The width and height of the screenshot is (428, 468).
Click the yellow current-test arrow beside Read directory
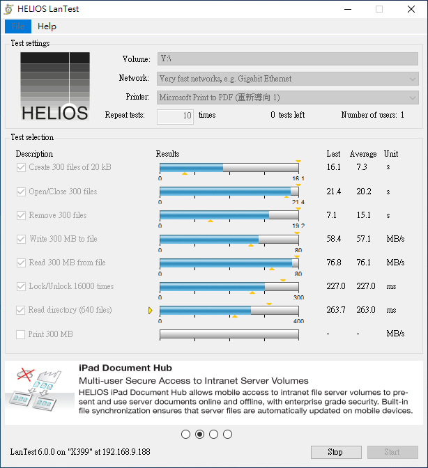[x=151, y=311]
